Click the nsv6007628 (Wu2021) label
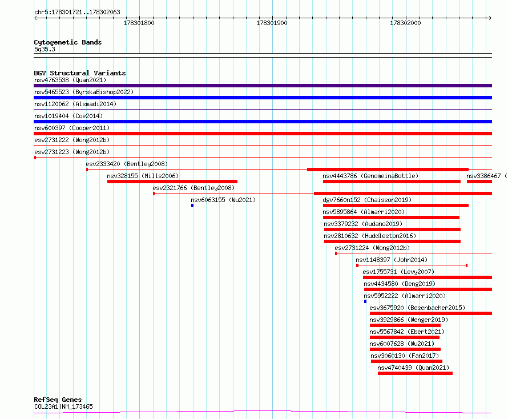 coord(402,344)
